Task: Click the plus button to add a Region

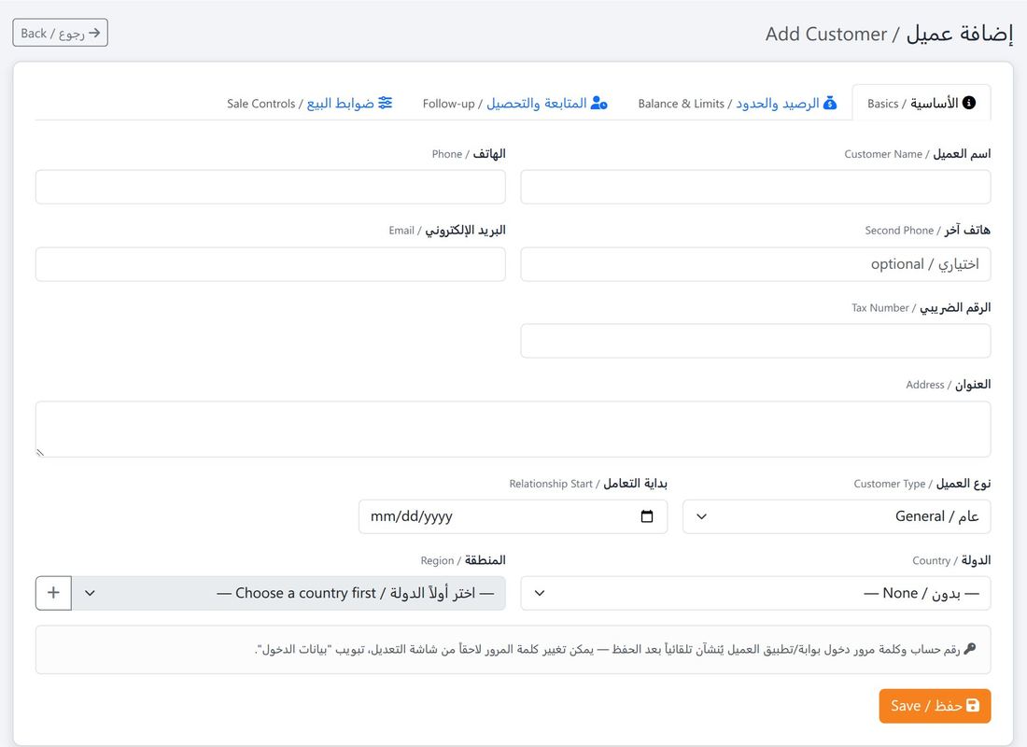Action: tap(54, 593)
